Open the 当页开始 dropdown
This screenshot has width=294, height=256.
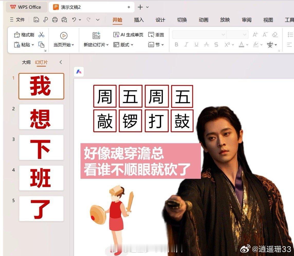click(63, 45)
